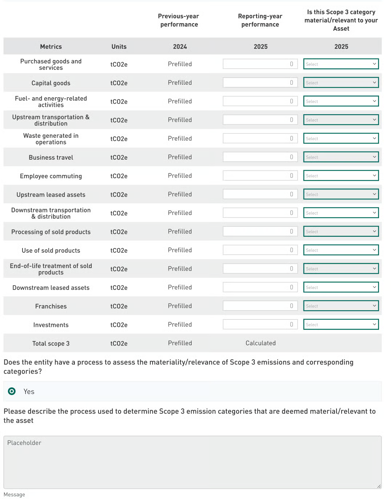
Task: Open Franchises materiality select dropdown
Action: 341,306
